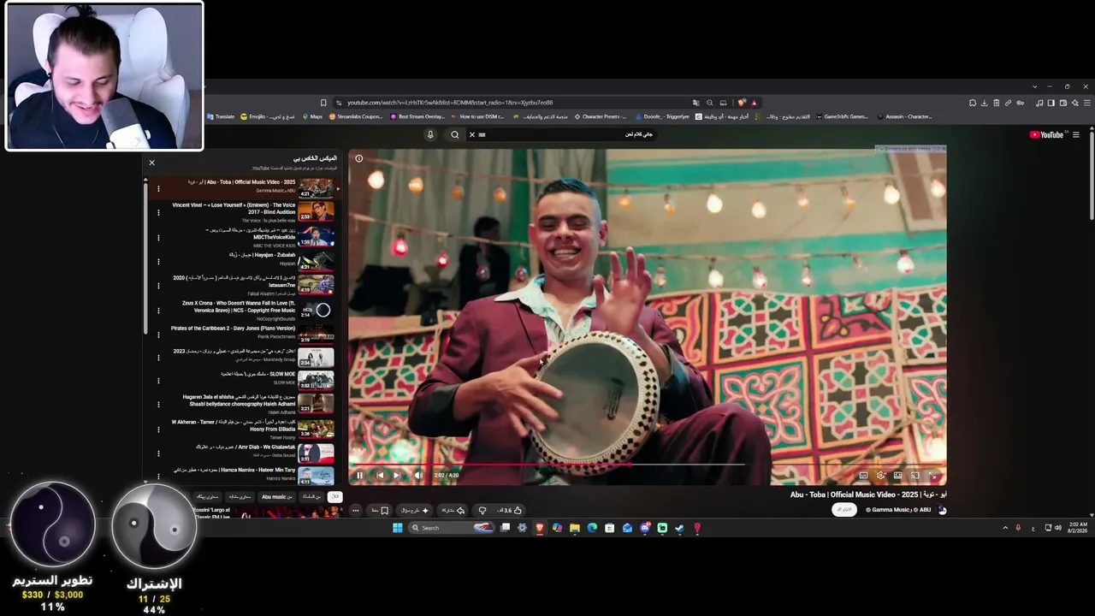
Task: Pause the Abu - Toba video
Action: tap(359, 475)
